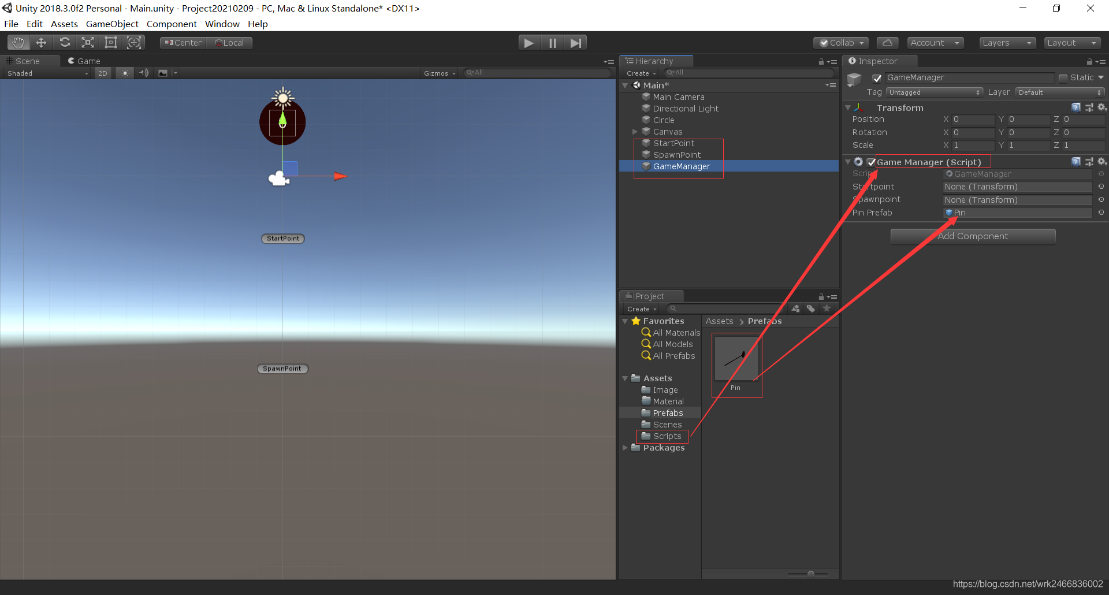Select the Pin prefab thumbnail
Viewport: 1109px width, 595px height.
pos(736,358)
